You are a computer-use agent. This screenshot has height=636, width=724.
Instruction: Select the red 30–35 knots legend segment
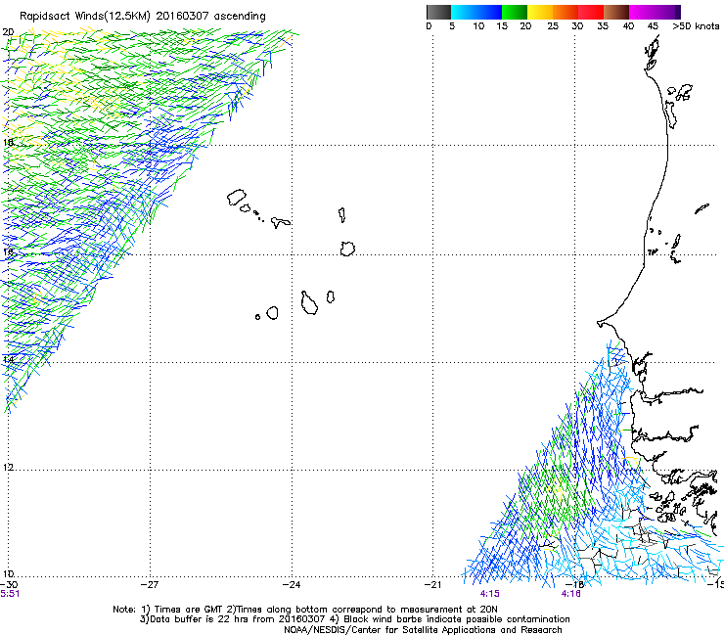click(591, 12)
